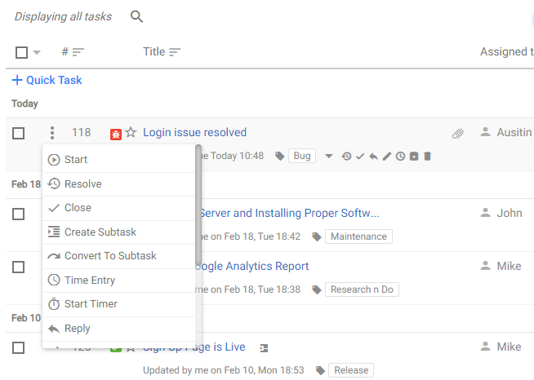
Task: Check the checkbox for task 118
Action: point(19,133)
